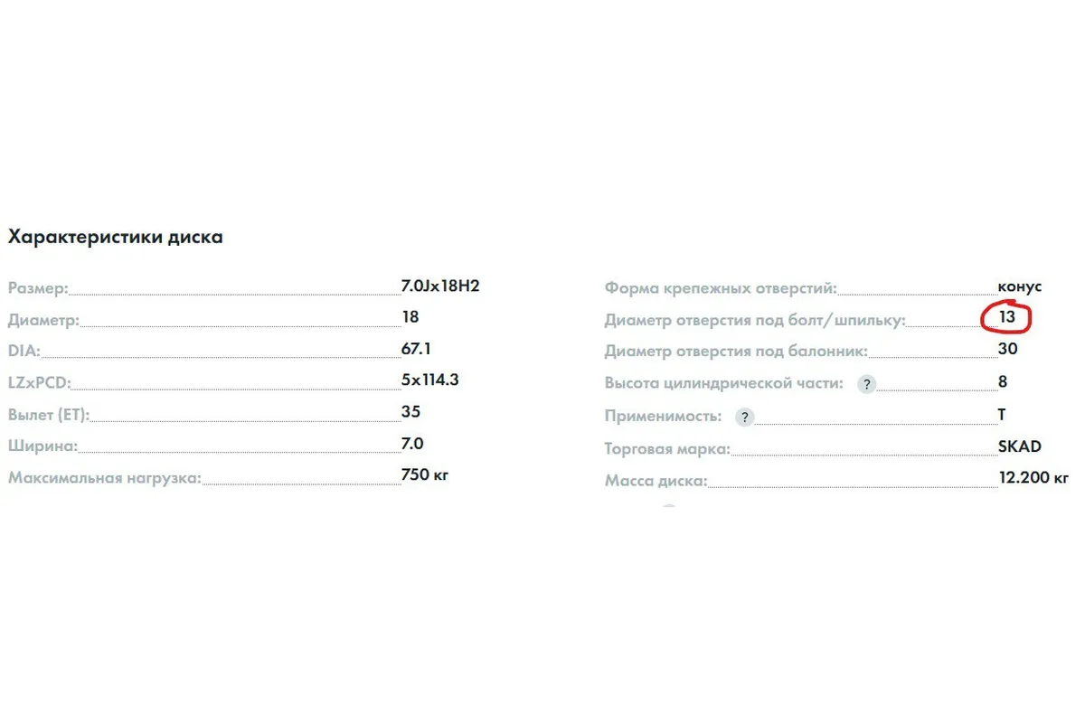Click the Торговая марка label
The width and height of the screenshot is (1085, 723).
pos(667,449)
